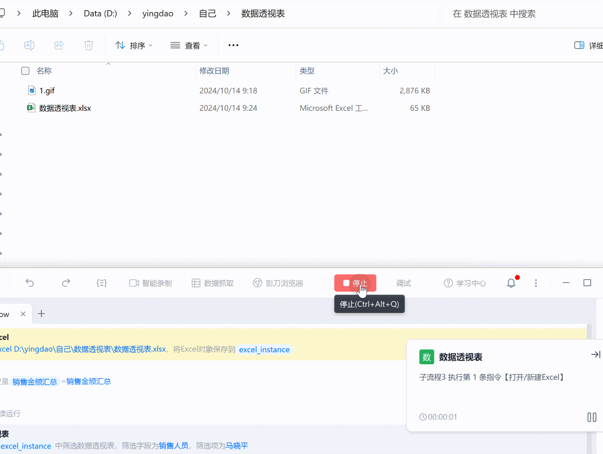The height and width of the screenshot is (454, 603).
Task: Click the 子流程3 执行第 1 条指令 status text
Action: (x=492, y=377)
